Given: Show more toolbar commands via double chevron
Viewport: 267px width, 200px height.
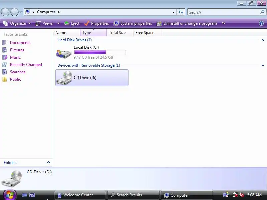Looking at the screenshot, I should (224, 23).
